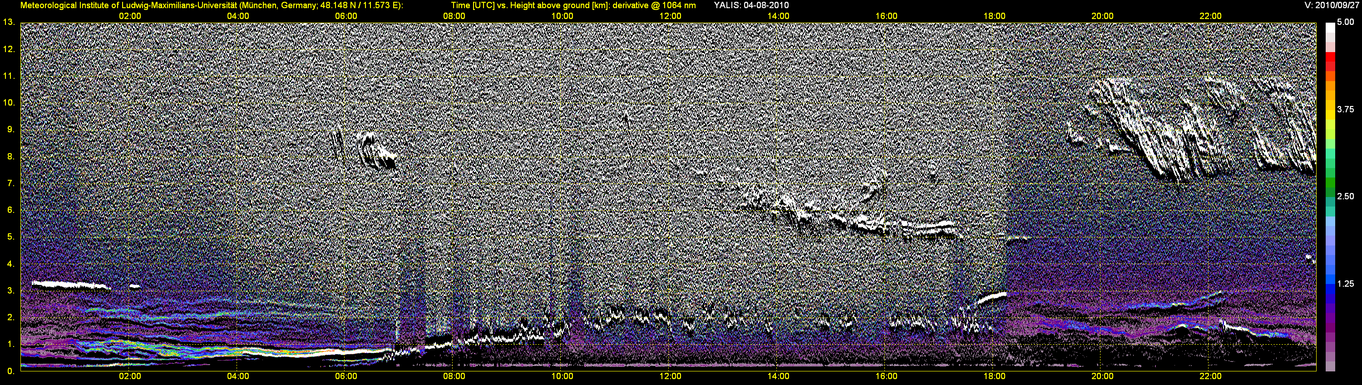The width and height of the screenshot is (1362, 385).
Task: Click the '10.' height axis label
Action: click(9, 102)
